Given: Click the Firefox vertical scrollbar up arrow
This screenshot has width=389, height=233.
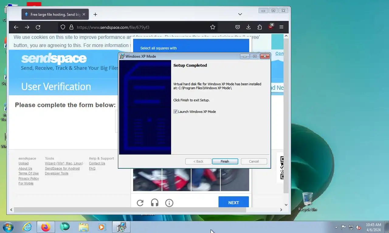Looking at the screenshot, I should coord(286,36).
